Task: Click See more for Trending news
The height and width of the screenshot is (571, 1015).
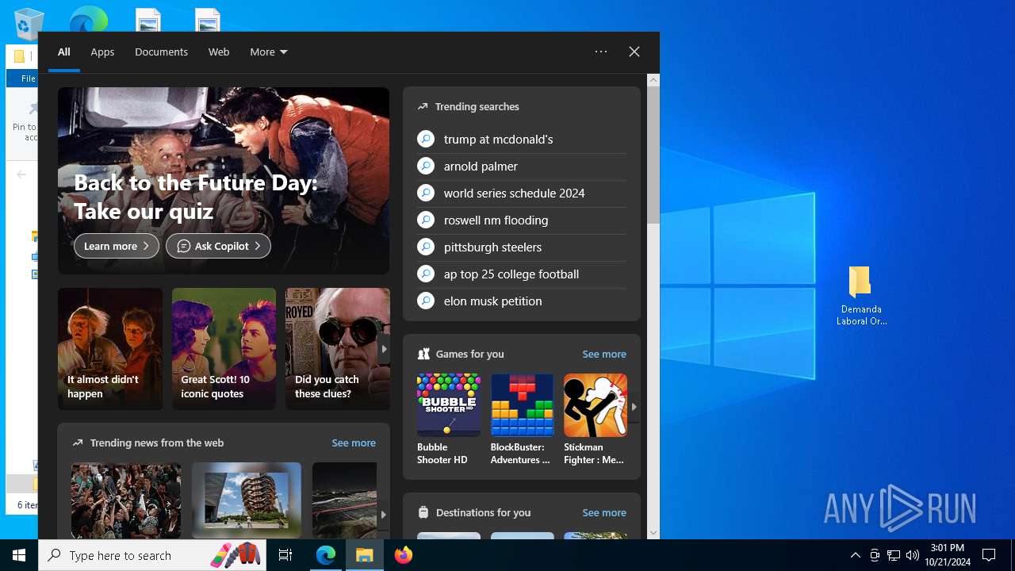Action: tap(354, 443)
